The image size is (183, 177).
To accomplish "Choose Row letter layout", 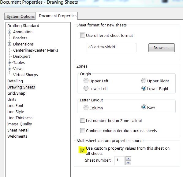I will point(144,107).
